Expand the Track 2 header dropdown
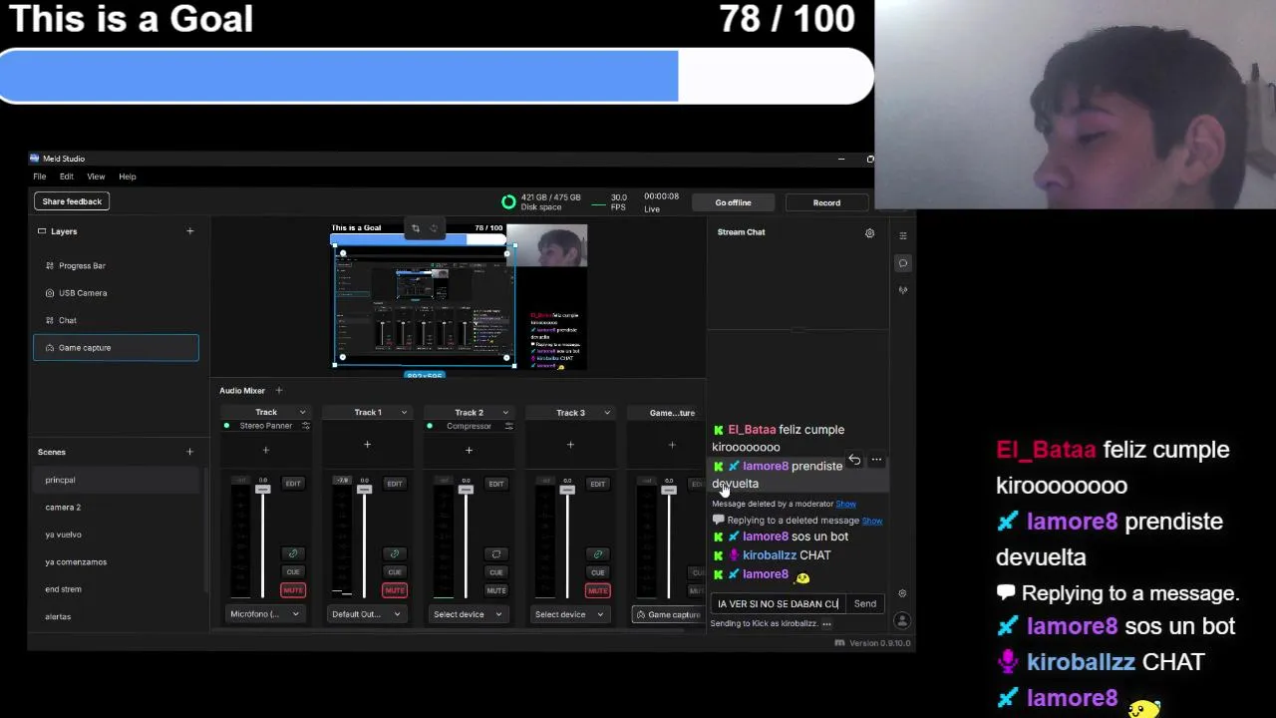This screenshot has height=718, width=1276. (505, 413)
